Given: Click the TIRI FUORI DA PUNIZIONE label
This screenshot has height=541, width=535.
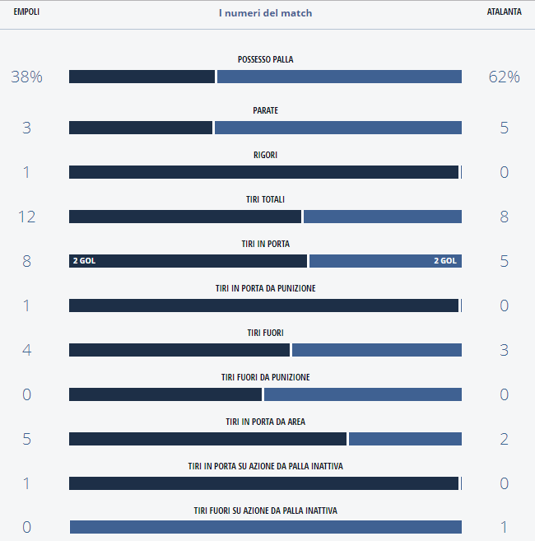Looking at the screenshot, I should tap(265, 377).
